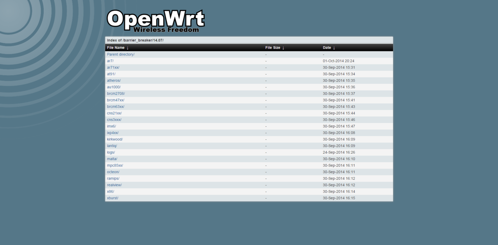Image resolution: width=498 pixels, height=245 pixels.
Task: Click date '30-Sep-2014 15:47' for imx6
Action: coord(339,126)
